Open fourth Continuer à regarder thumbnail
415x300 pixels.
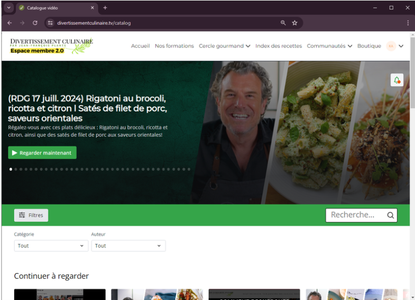tap(352, 294)
